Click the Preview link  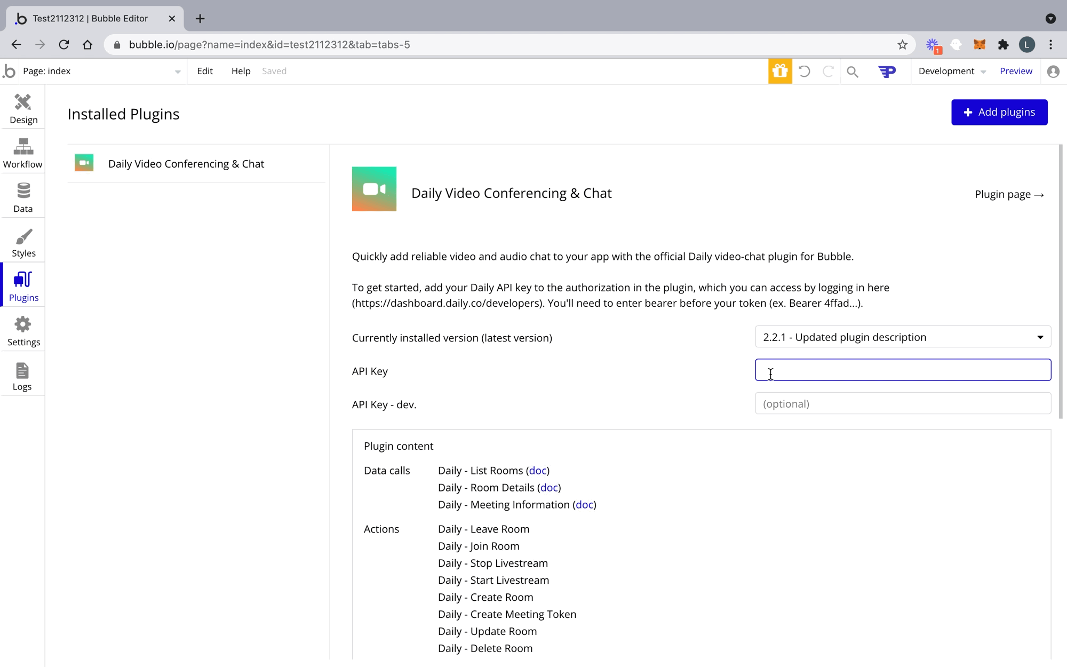[x=1016, y=72]
